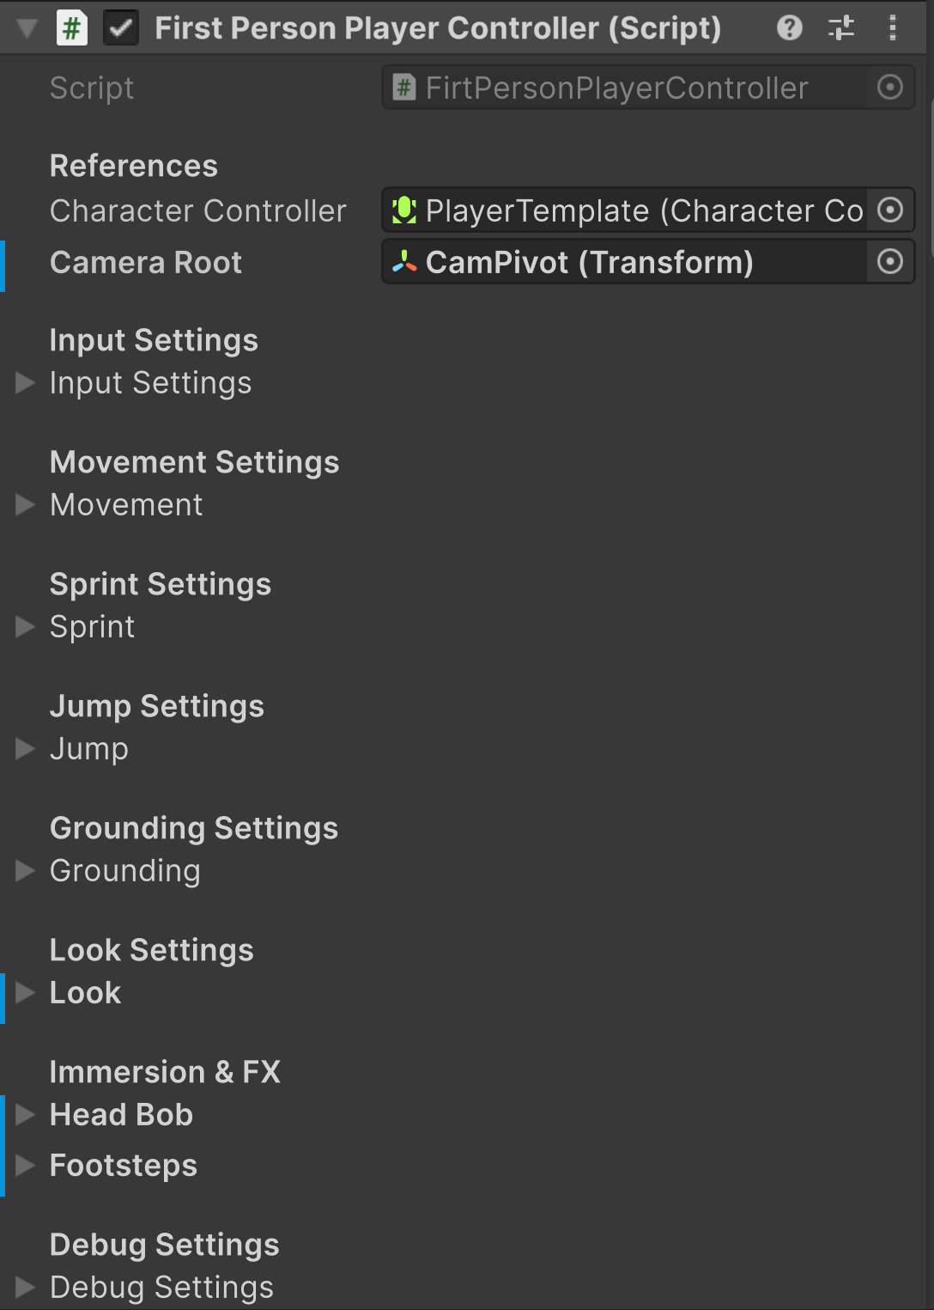Click the C# script icon in header
The width and height of the screenshot is (934, 1310).
coord(72,28)
